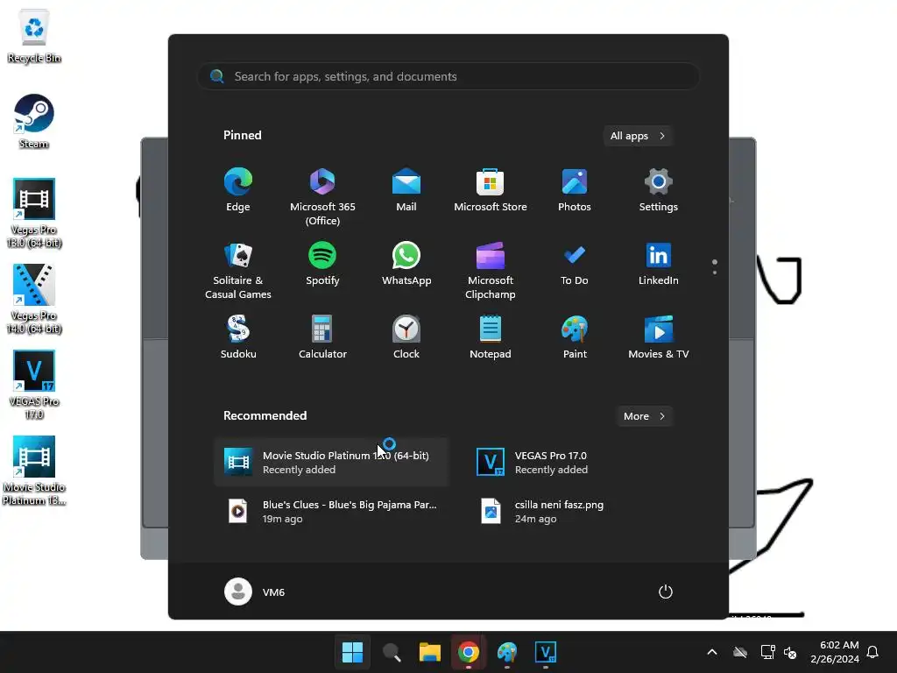Open Spotify pinned app
Screen dimensions: 897x673
click(322, 264)
